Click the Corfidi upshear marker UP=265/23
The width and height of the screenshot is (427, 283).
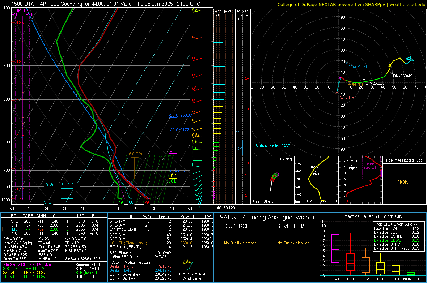pos(364,80)
